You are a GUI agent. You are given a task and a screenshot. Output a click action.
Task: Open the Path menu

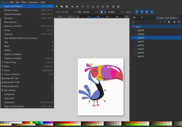12,2
